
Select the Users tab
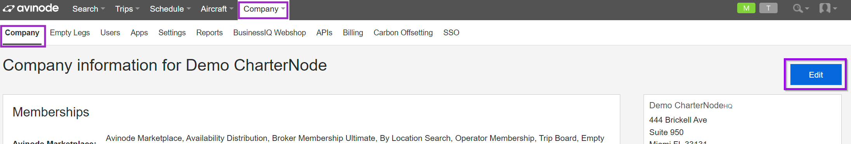(110, 33)
